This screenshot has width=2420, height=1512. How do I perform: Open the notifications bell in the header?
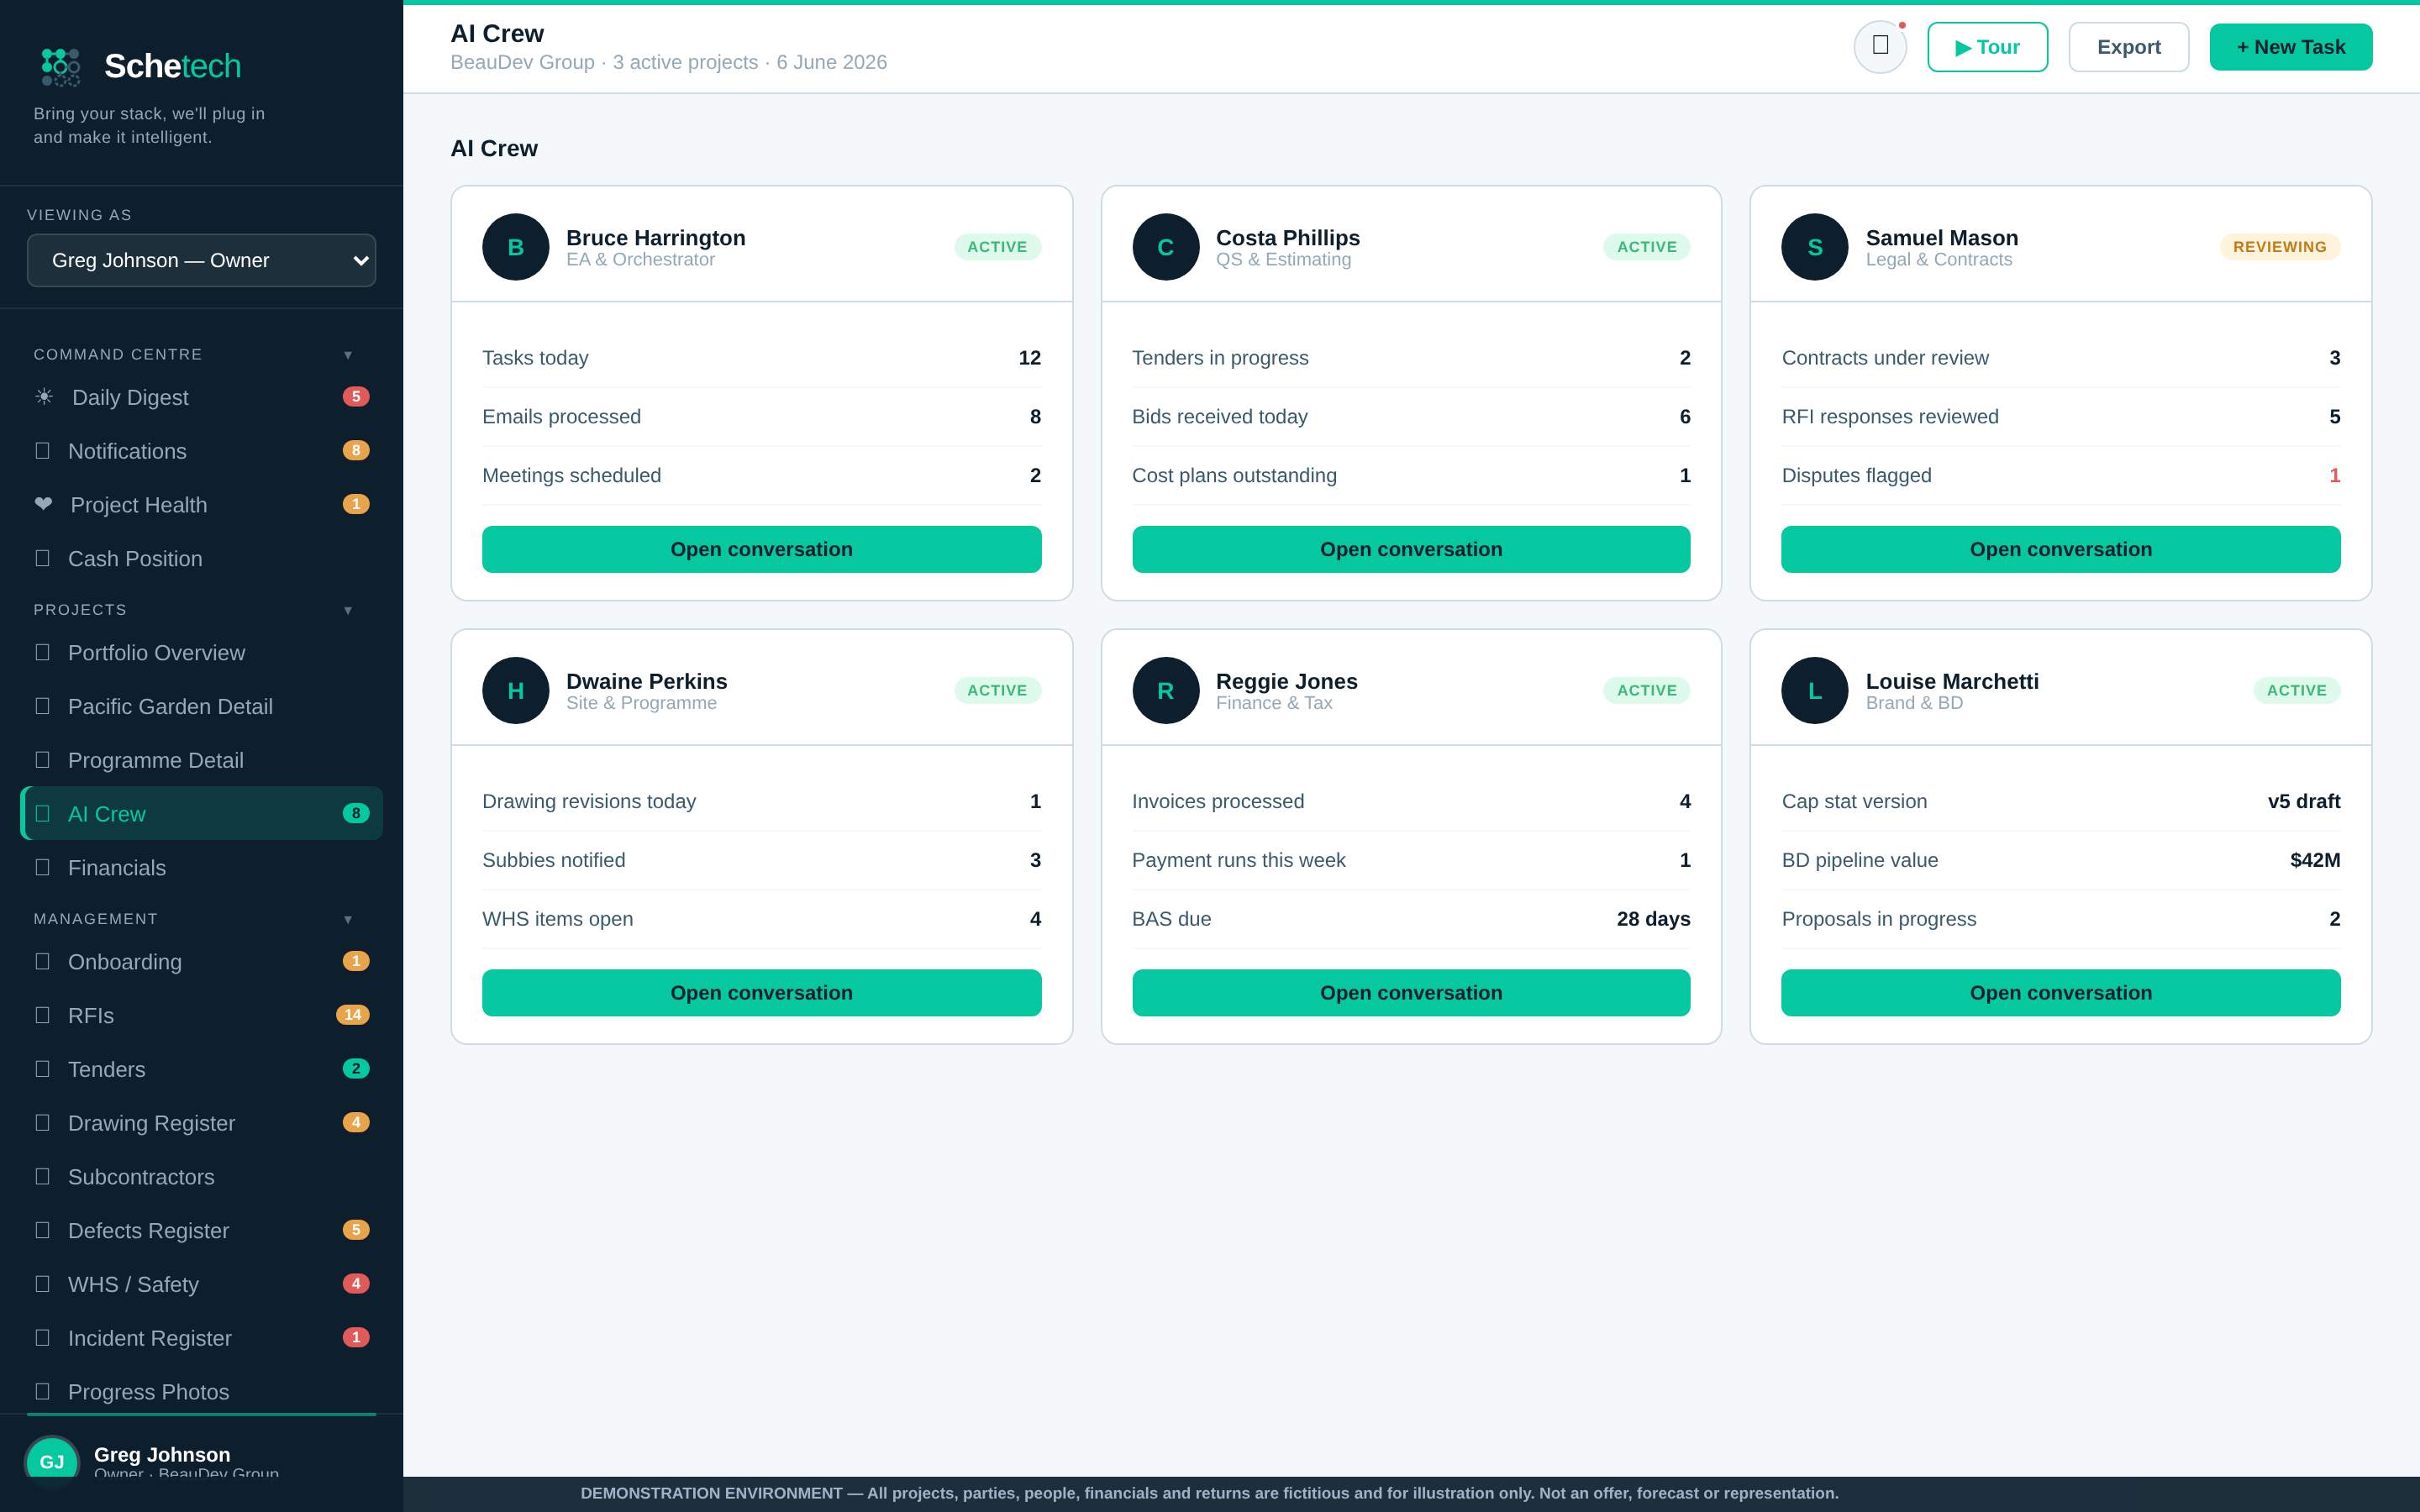[1880, 47]
